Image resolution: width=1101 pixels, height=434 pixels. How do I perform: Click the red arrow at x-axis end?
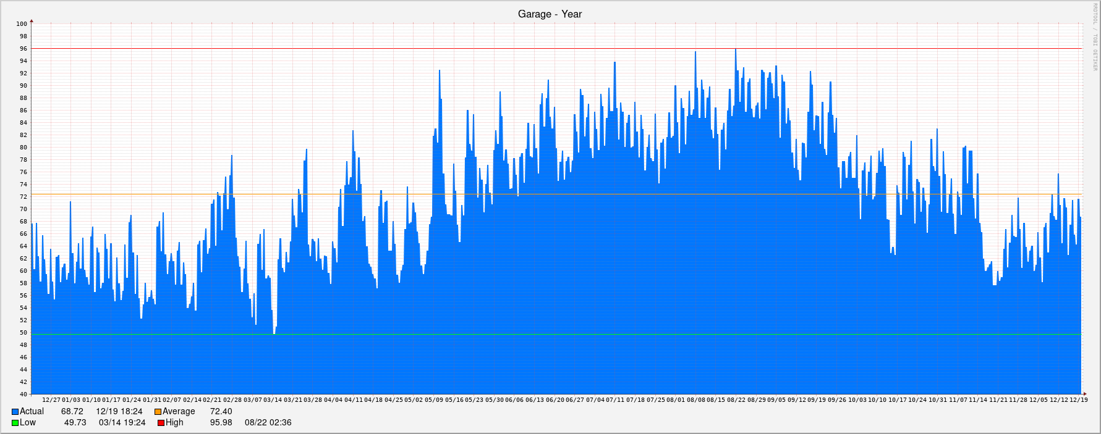[x=1084, y=394]
